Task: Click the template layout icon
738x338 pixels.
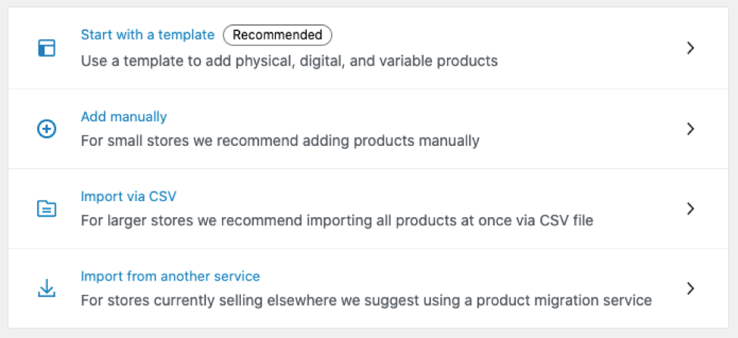Action: click(x=47, y=48)
